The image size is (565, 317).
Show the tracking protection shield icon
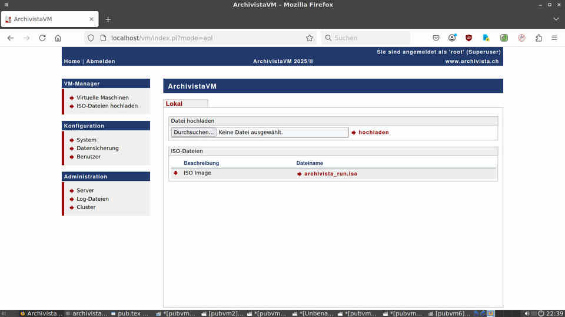tap(91, 38)
